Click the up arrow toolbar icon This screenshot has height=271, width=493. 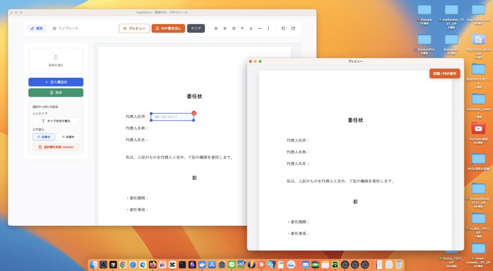click(x=242, y=28)
